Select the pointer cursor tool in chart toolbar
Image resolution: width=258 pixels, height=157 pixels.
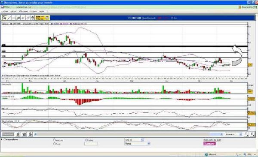point(4,18)
